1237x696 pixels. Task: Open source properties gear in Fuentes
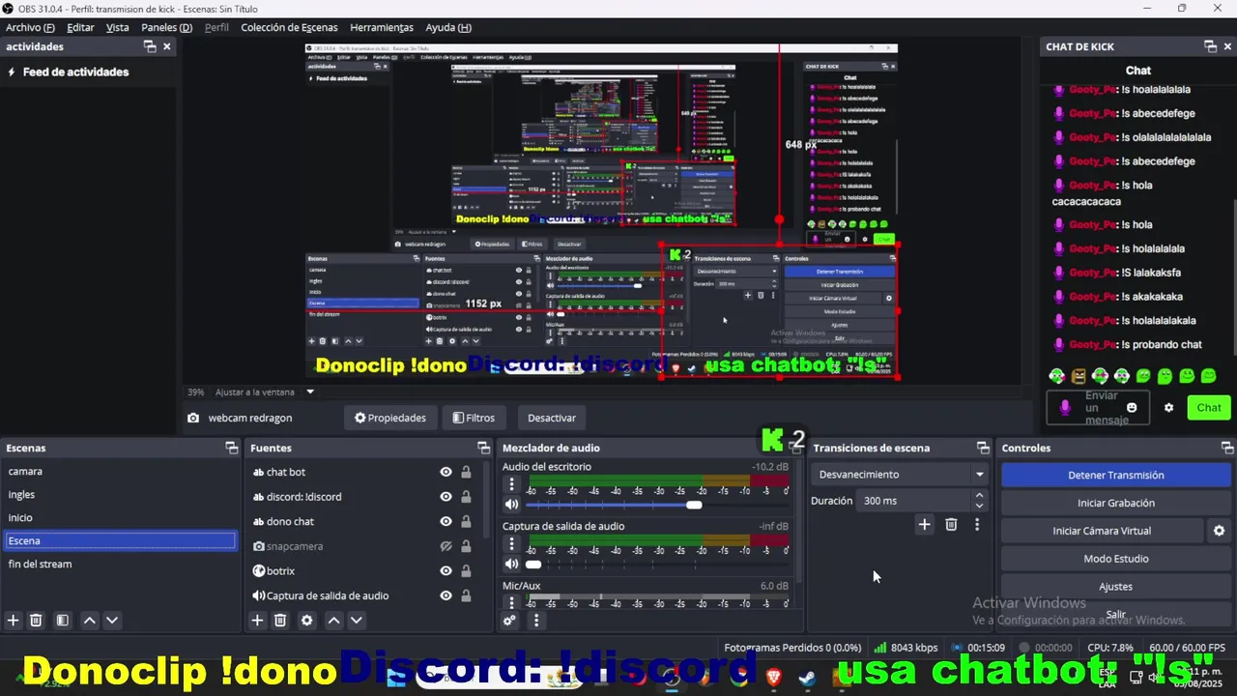click(x=307, y=621)
